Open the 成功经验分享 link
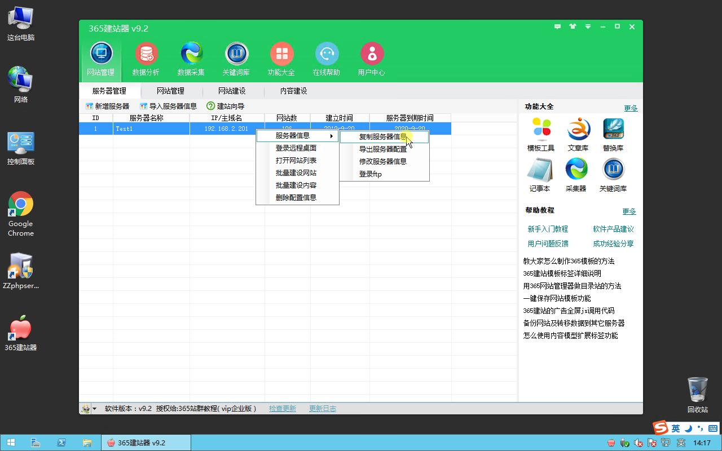Screen dimensions: 722x451 (613, 244)
